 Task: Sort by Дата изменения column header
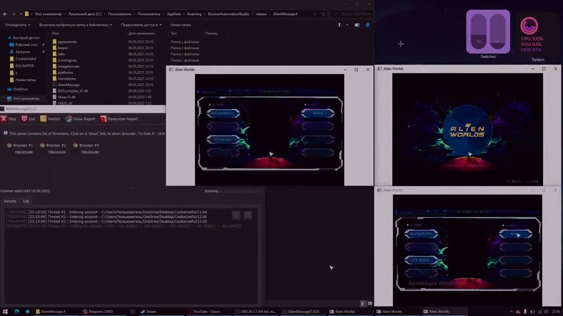(x=141, y=33)
